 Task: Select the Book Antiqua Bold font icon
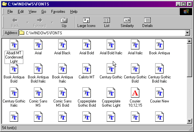tap(14, 68)
